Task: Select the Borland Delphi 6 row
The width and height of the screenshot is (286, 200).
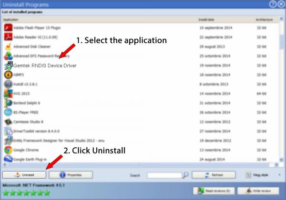Action: 141,103
